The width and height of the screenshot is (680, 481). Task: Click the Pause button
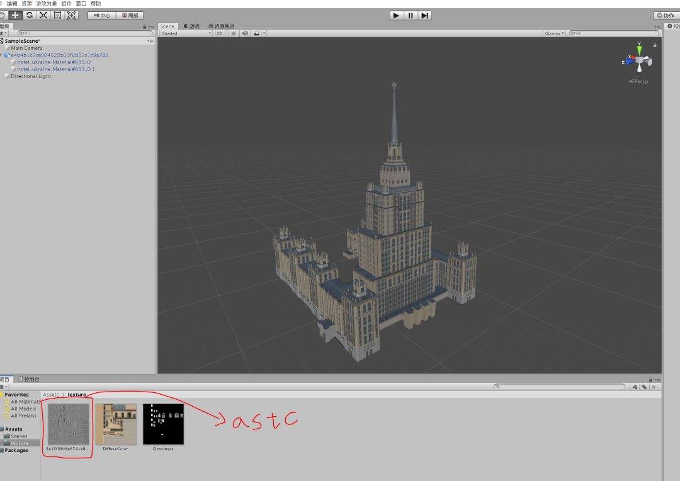tap(411, 15)
